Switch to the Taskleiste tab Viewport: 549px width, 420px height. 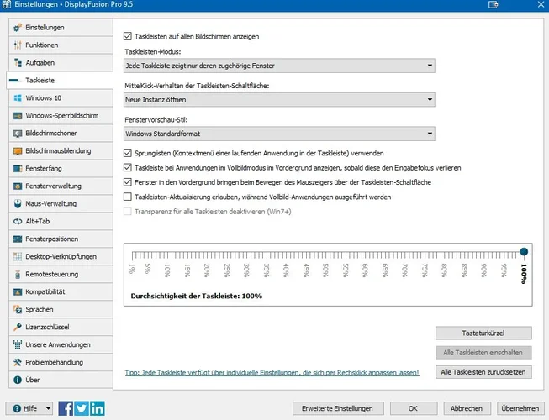coord(60,81)
